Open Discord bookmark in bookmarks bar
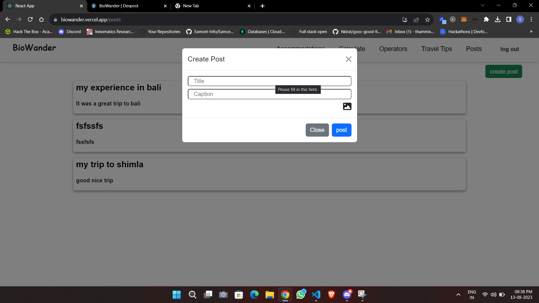 click(x=70, y=32)
